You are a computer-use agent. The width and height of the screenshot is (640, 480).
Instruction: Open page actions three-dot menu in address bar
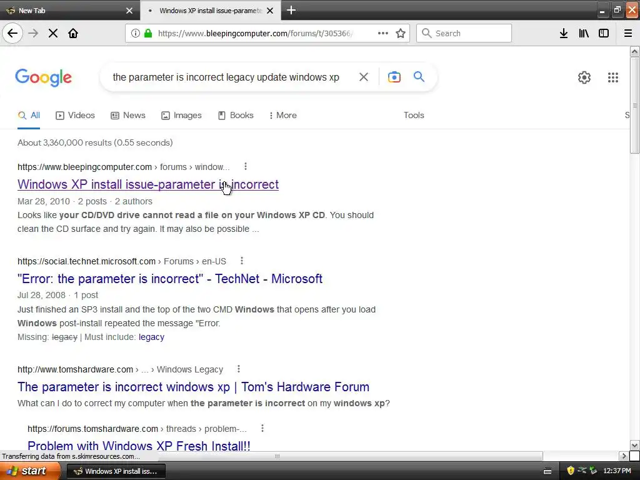pyautogui.click(x=383, y=33)
